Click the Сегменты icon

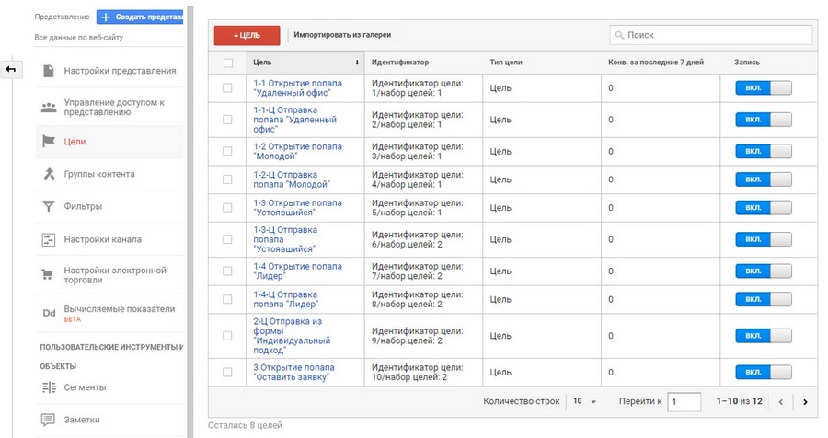(49, 387)
